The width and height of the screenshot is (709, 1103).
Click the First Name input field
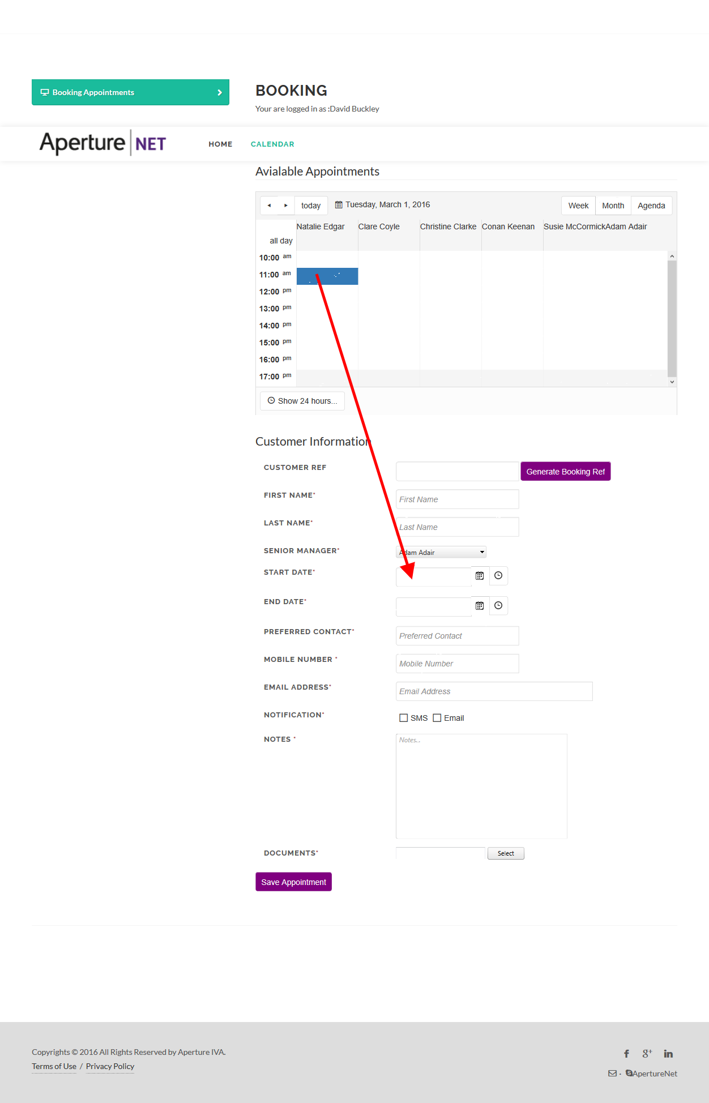[457, 499]
